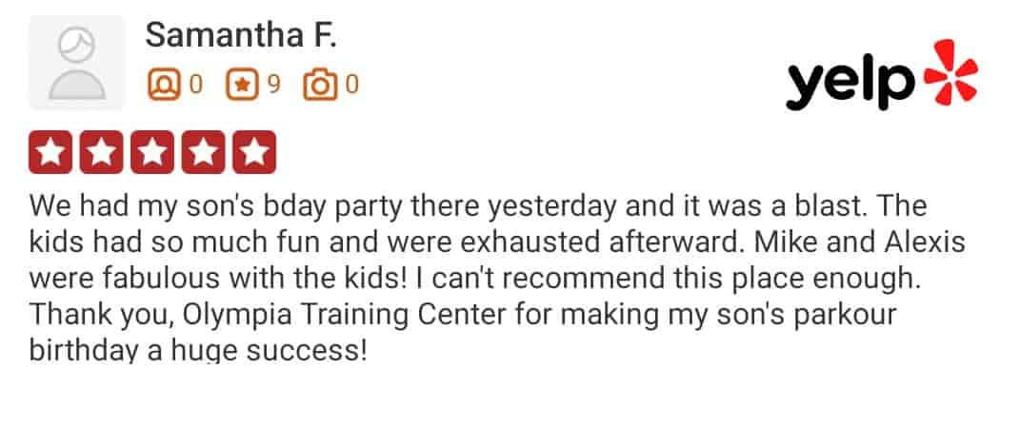Select the first rating star

click(50, 152)
